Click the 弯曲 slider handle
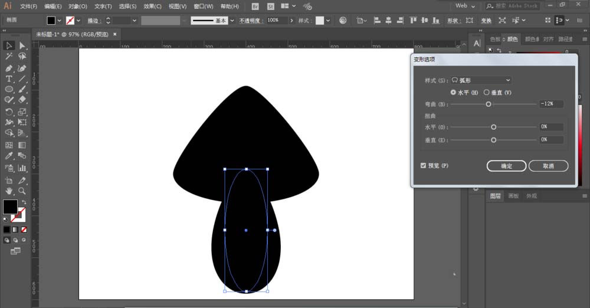Screen dimensions: 590x308 [x=489, y=104]
